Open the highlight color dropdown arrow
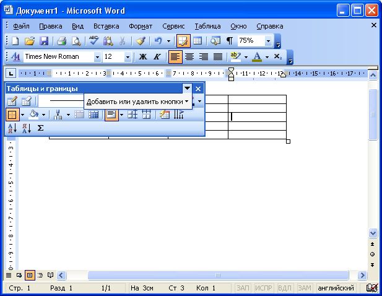 pyautogui.click(x=246, y=57)
